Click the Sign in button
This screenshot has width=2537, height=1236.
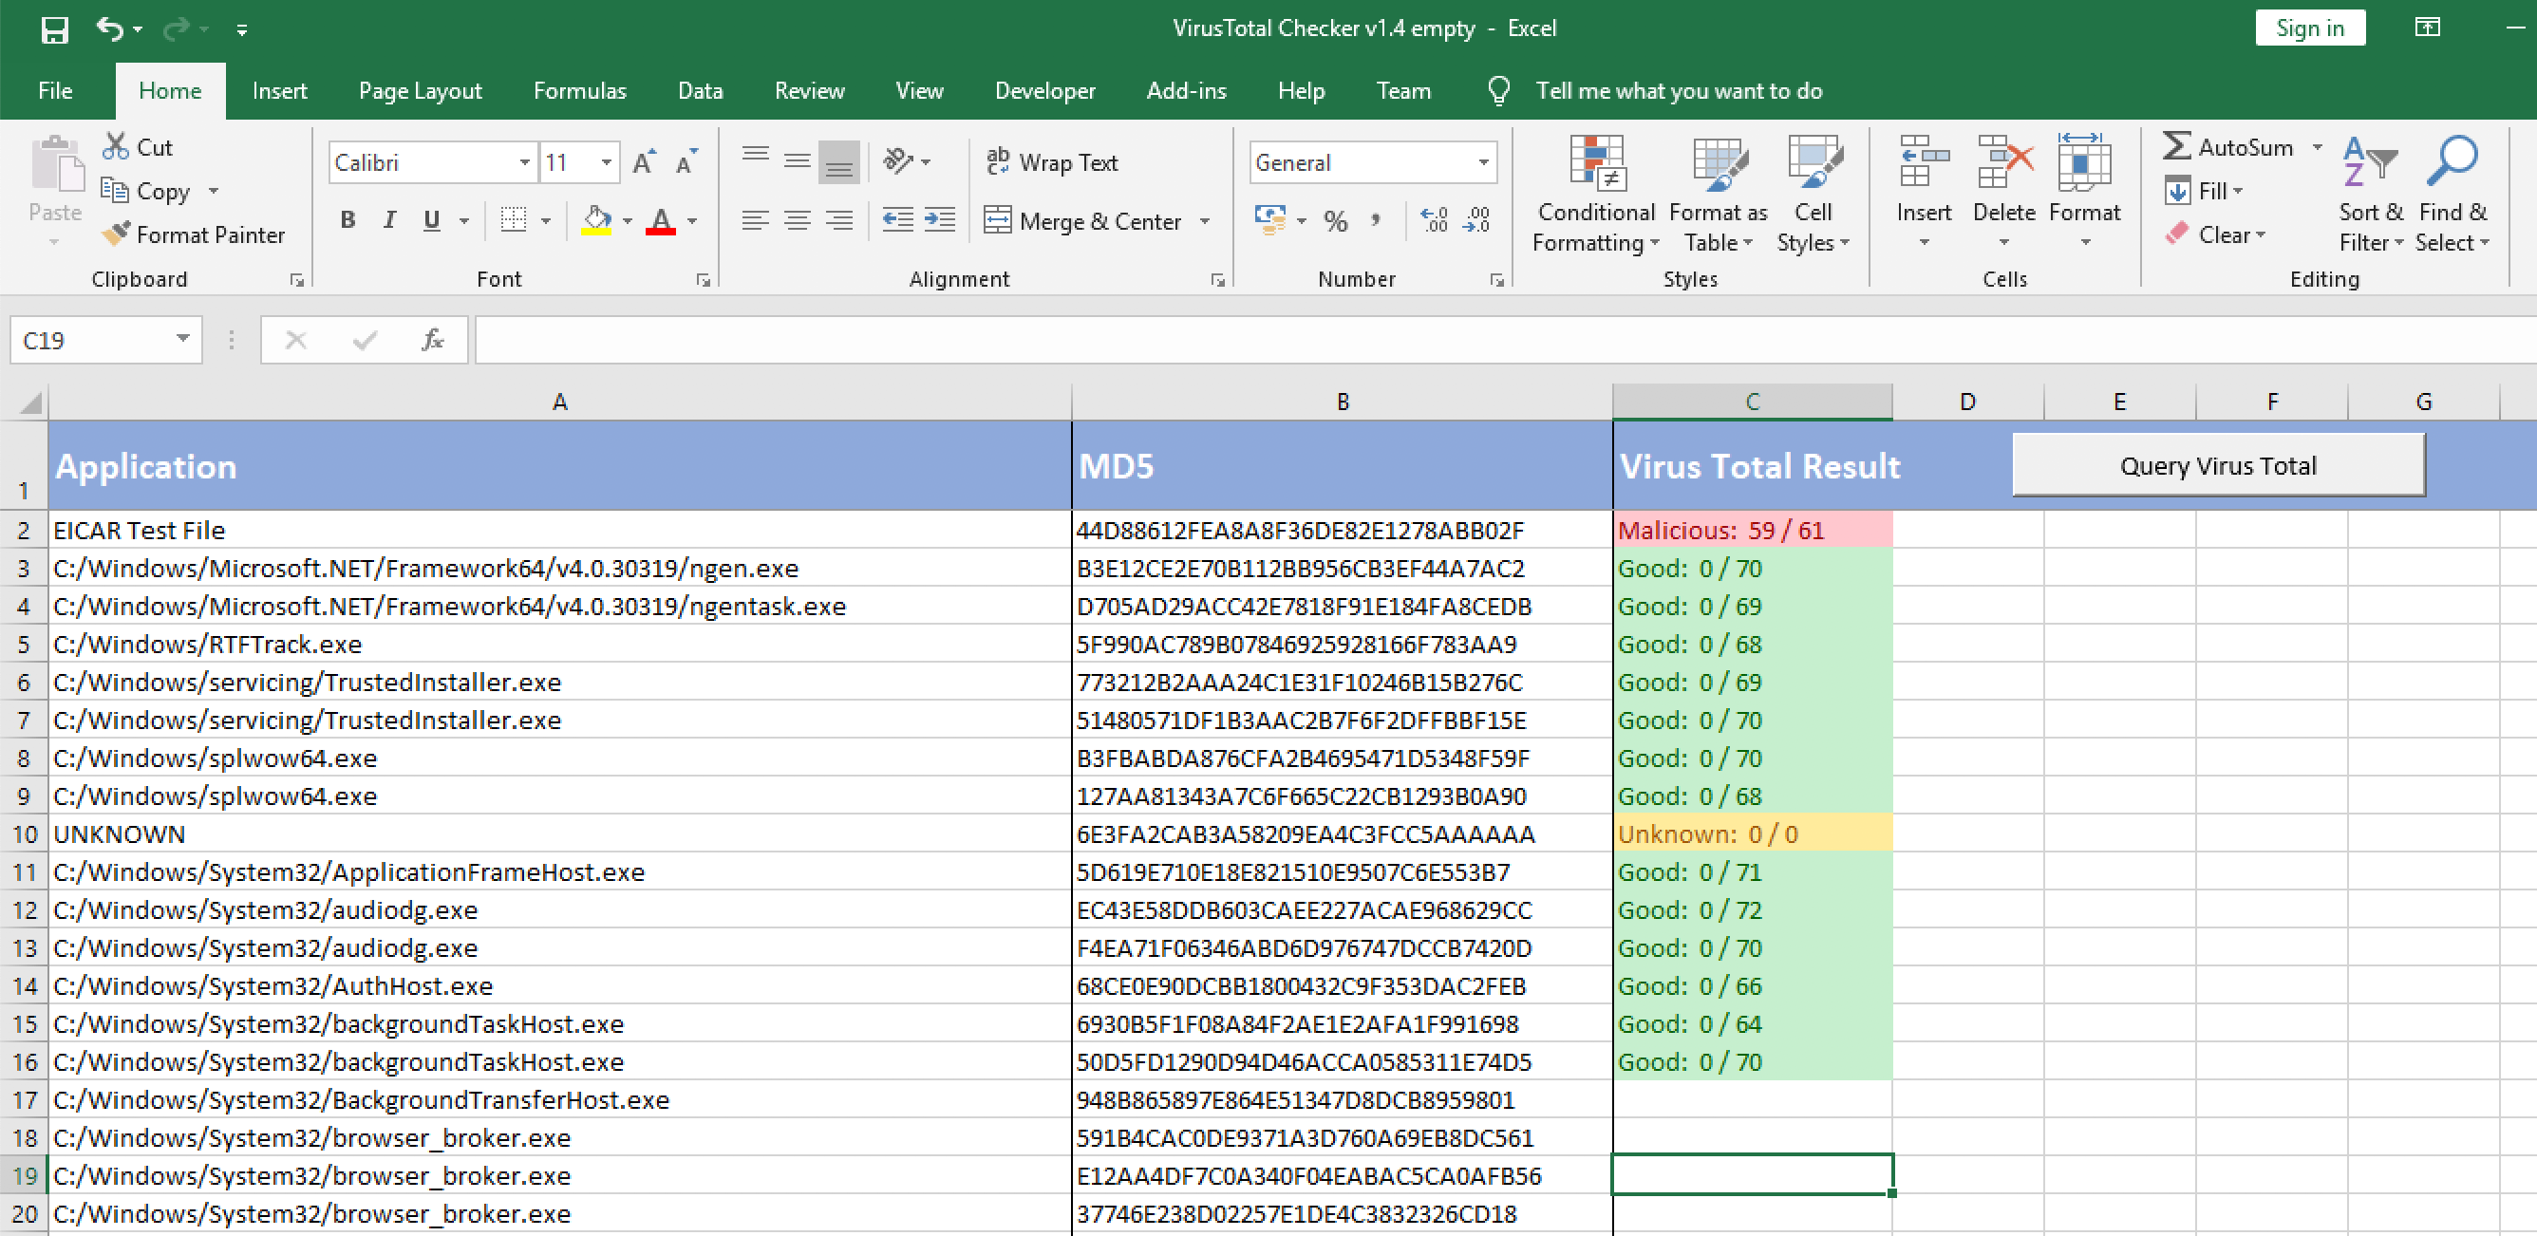2309,28
